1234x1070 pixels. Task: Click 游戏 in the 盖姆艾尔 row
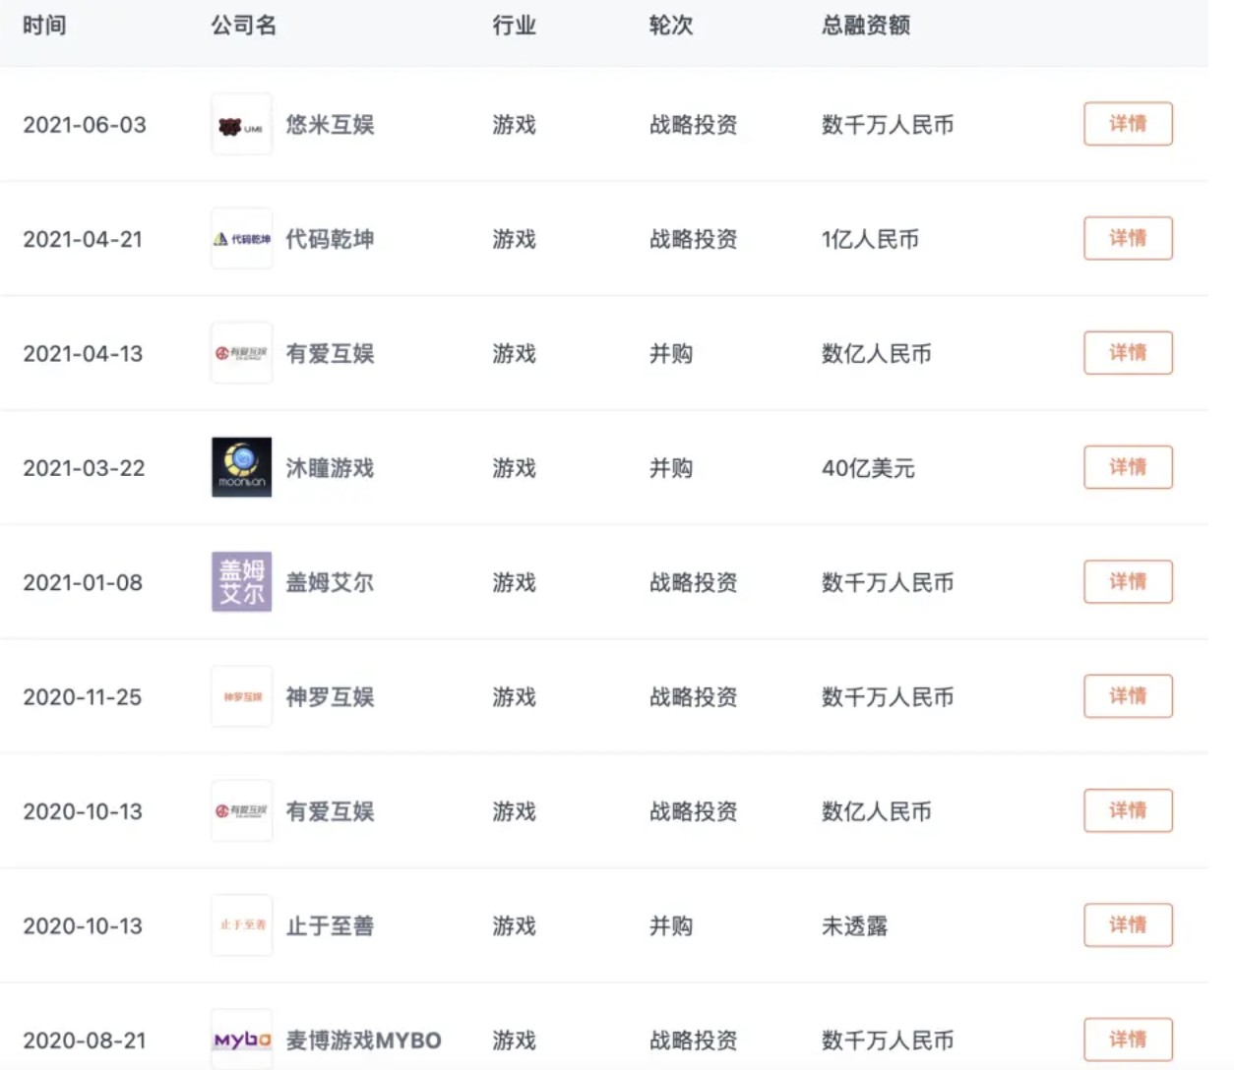point(515,582)
